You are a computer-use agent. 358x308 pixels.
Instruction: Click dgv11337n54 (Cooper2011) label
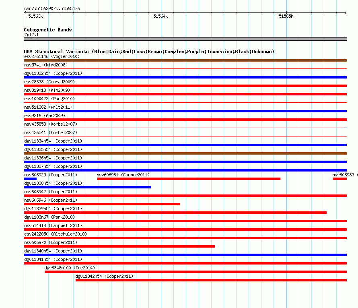click(x=53, y=166)
